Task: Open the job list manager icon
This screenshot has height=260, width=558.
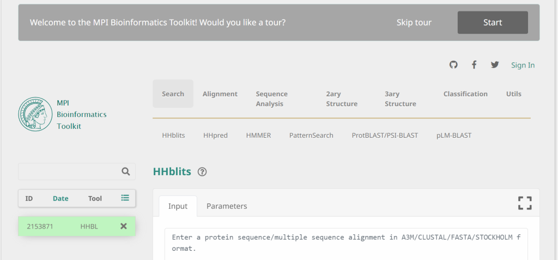Action: click(x=125, y=198)
